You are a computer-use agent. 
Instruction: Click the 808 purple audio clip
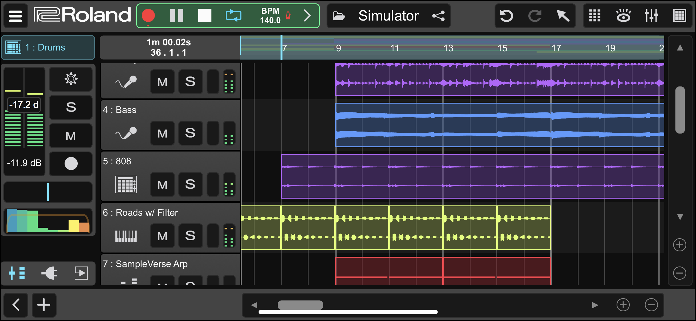pos(473,176)
